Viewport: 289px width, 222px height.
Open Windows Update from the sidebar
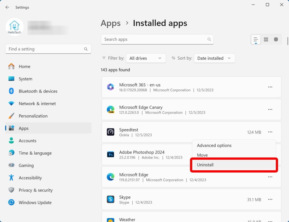[x=35, y=203]
